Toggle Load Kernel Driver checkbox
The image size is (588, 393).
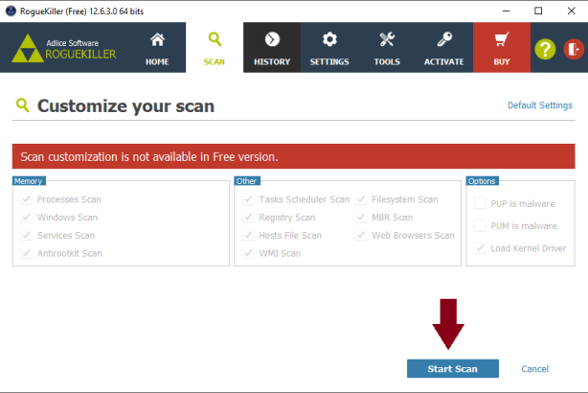point(481,248)
